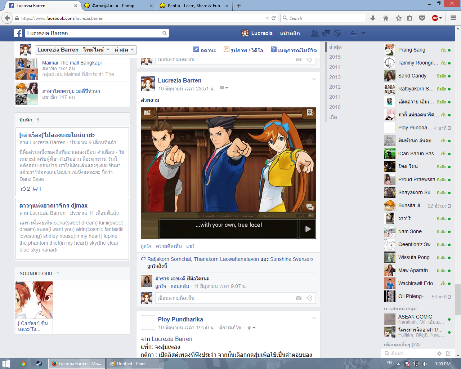Jump to year 2010 in timeline

[x=335, y=107]
